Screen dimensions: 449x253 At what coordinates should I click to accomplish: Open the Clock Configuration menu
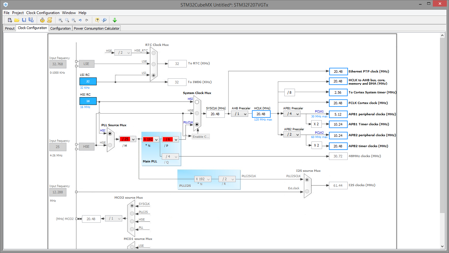coord(43,13)
